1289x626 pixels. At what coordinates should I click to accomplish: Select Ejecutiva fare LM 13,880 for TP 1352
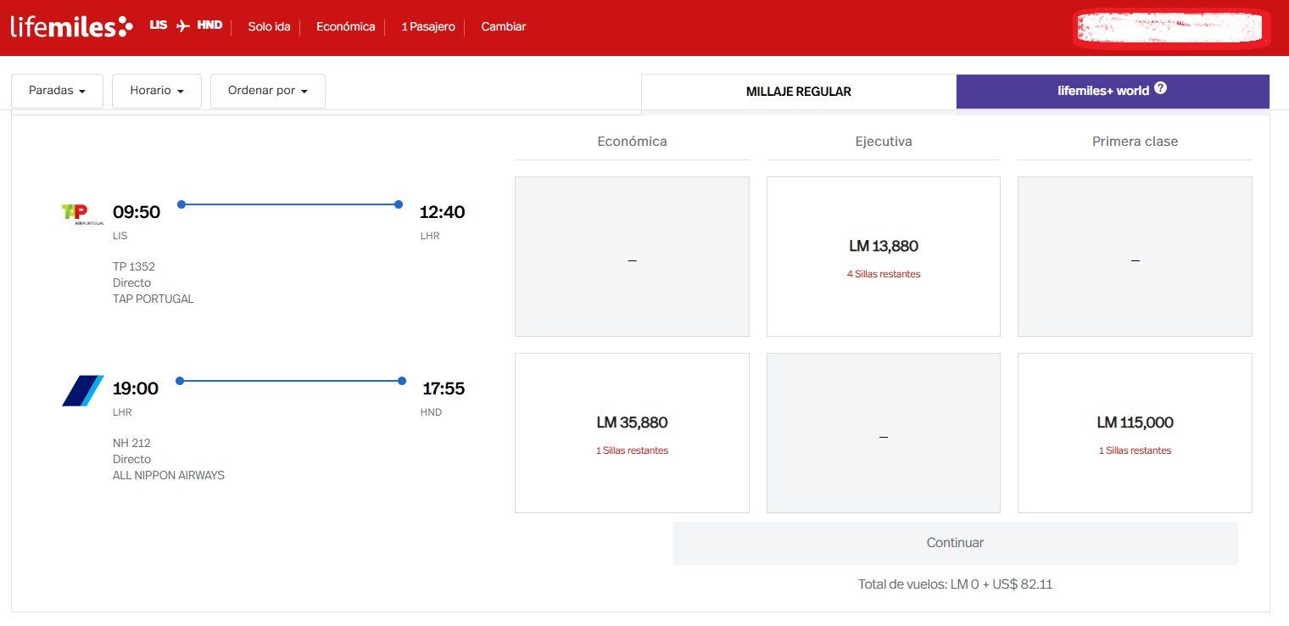(x=883, y=256)
